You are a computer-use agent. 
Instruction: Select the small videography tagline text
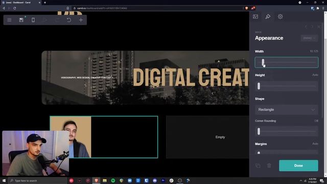[x=87, y=78]
